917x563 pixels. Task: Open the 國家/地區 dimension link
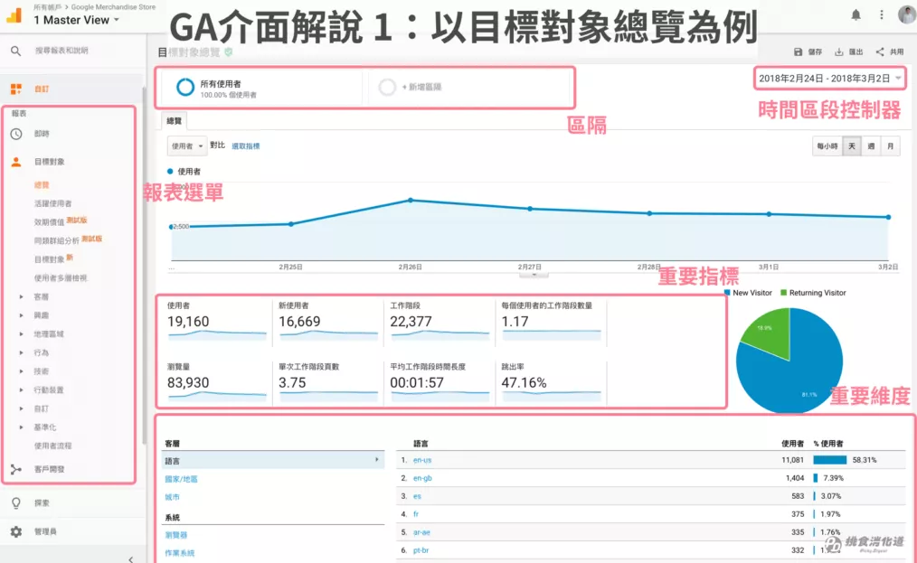[181, 479]
